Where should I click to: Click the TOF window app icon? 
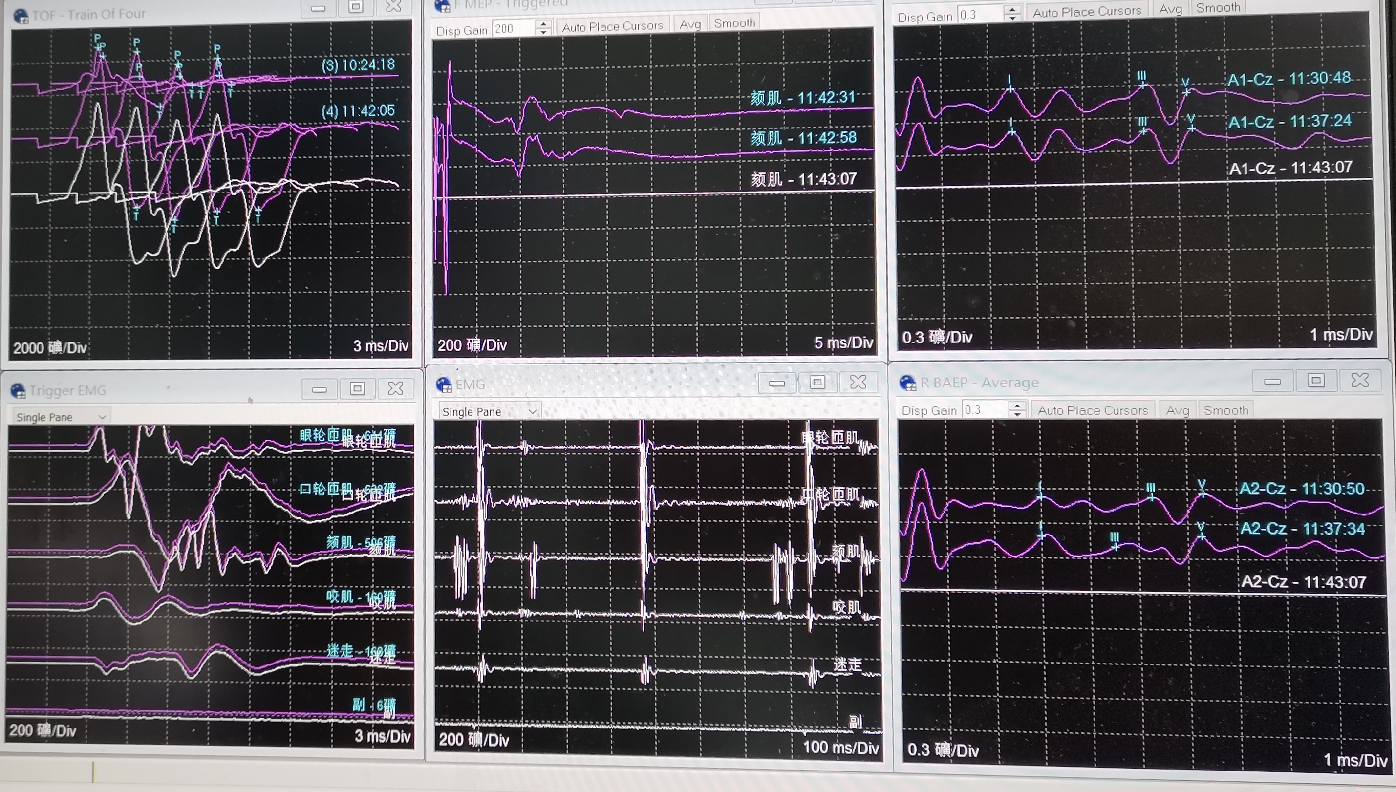21,16
